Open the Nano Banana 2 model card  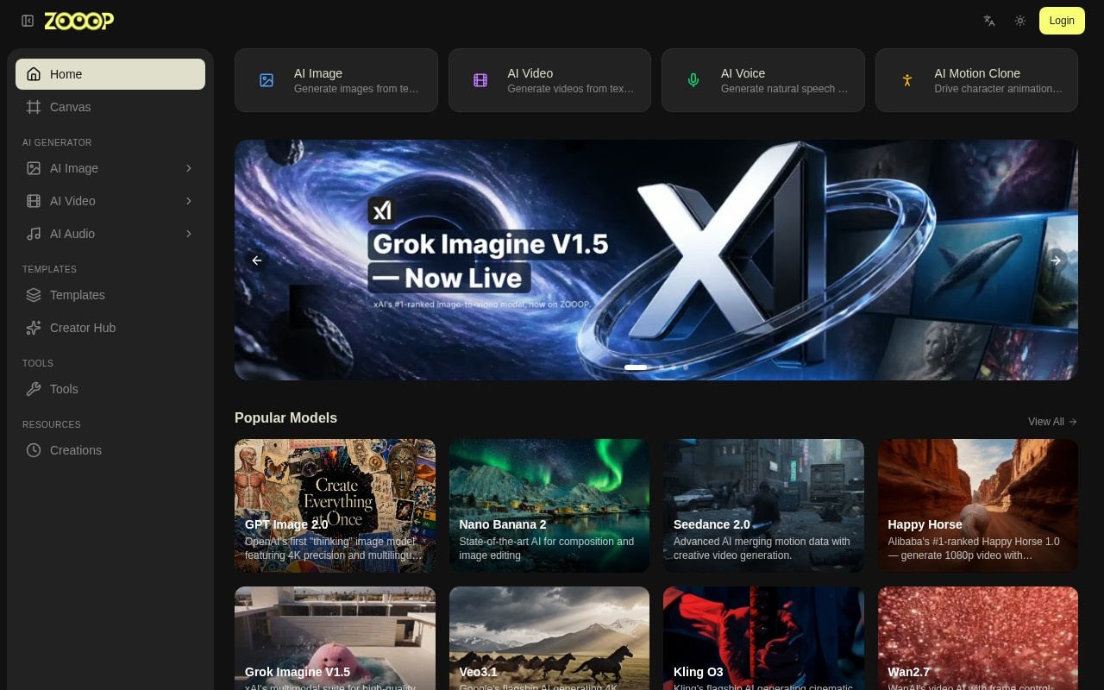pyautogui.click(x=549, y=505)
